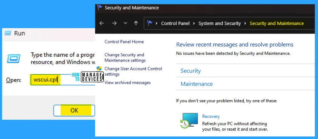Viewport: 318px width, 139px height.
Task: Open Change Security and Maintenance settings
Action: click(x=125, y=57)
